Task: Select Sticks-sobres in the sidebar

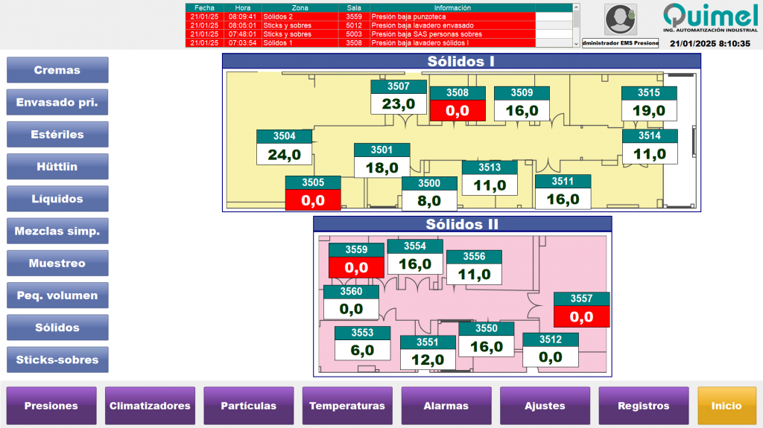Action: click(x=57, y=360)
